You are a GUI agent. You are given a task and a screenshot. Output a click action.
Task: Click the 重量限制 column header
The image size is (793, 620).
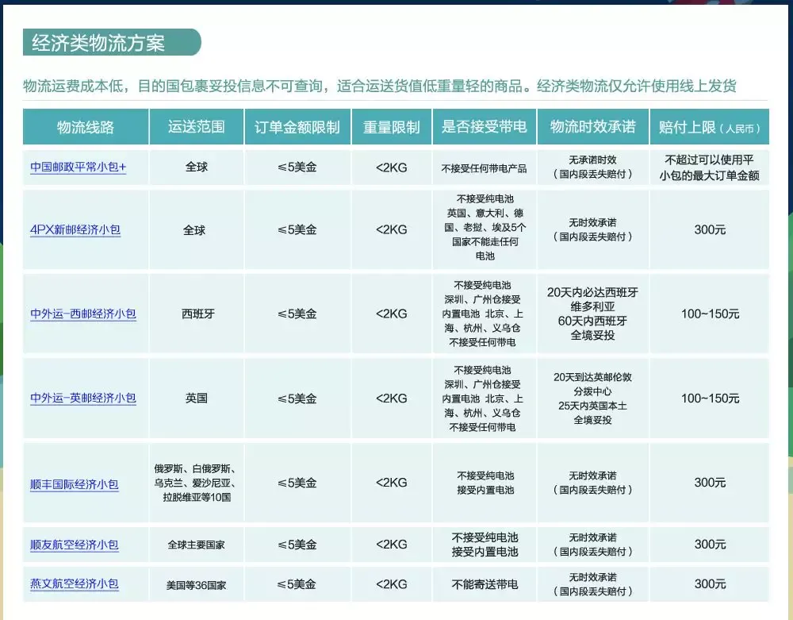coord(392,126)
